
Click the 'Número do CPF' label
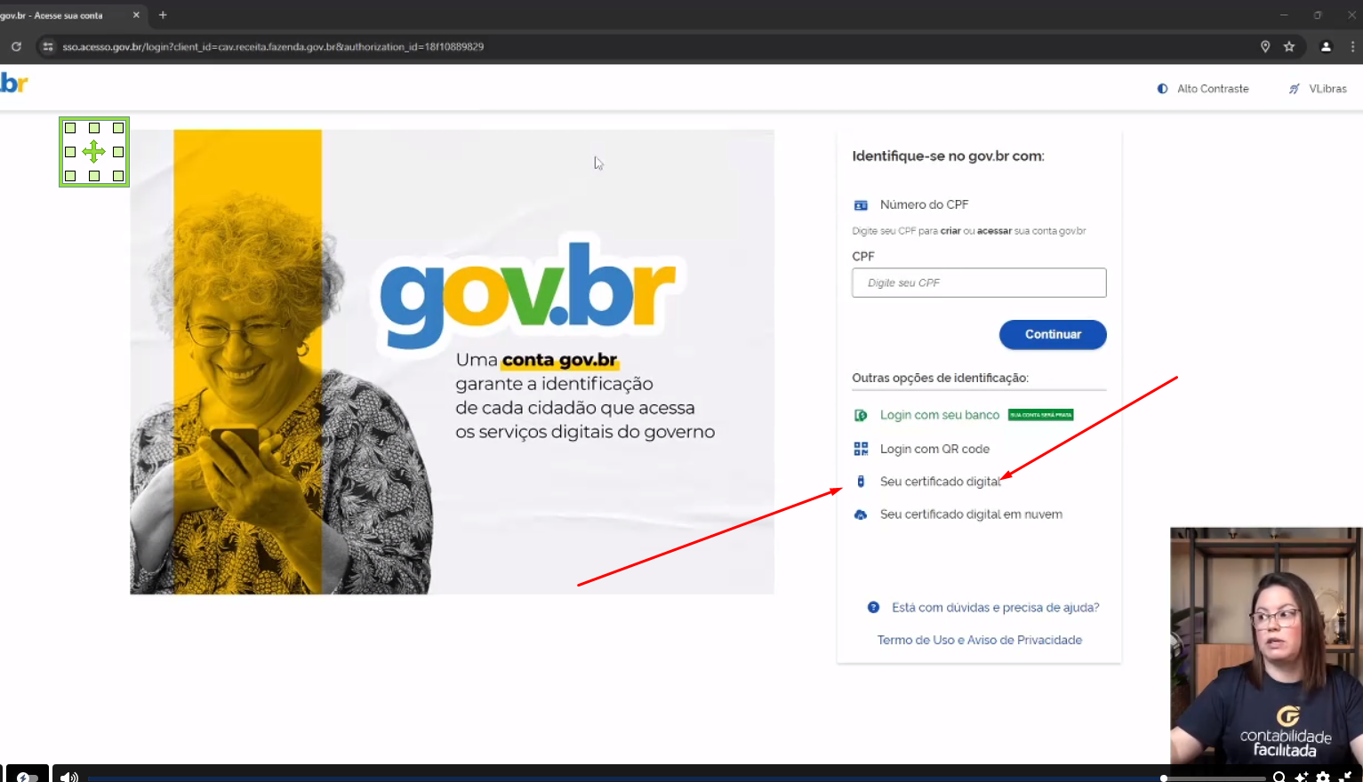(925, 204)
